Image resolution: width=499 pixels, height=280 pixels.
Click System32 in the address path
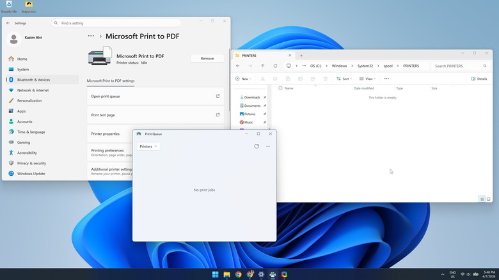(365, 66)
